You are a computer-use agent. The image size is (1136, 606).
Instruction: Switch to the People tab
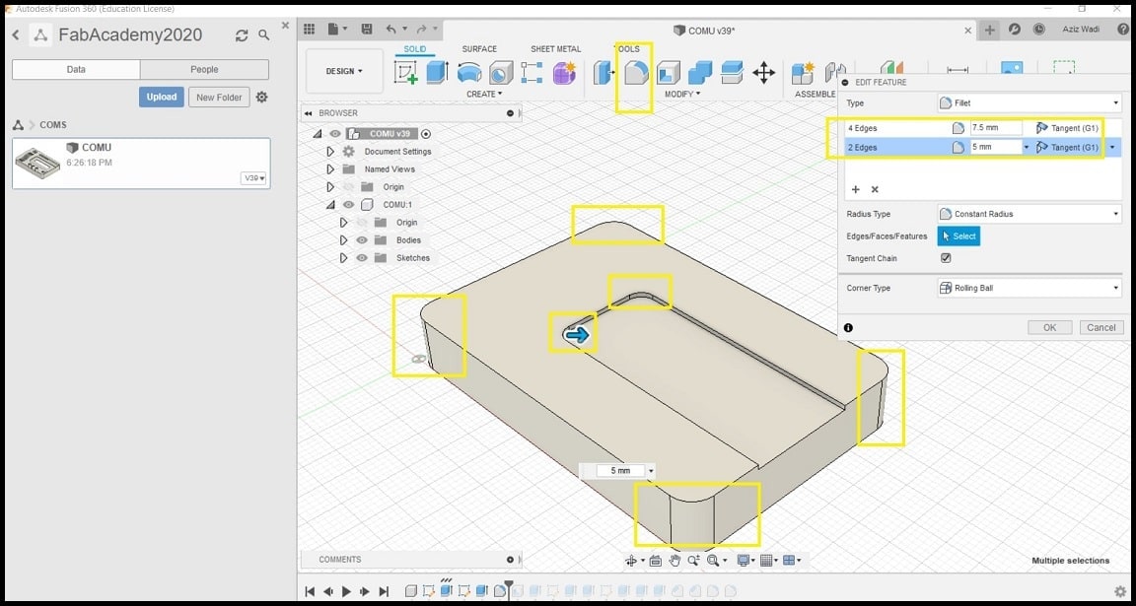click(204, 70)
